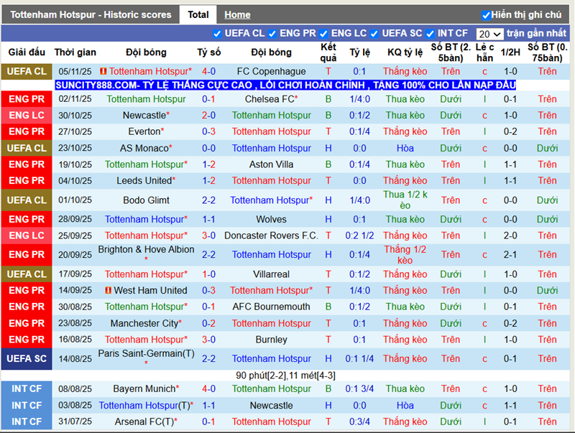Click the 2-0 score of Newcastle match
575x433 pixels.
click(208, 115)
